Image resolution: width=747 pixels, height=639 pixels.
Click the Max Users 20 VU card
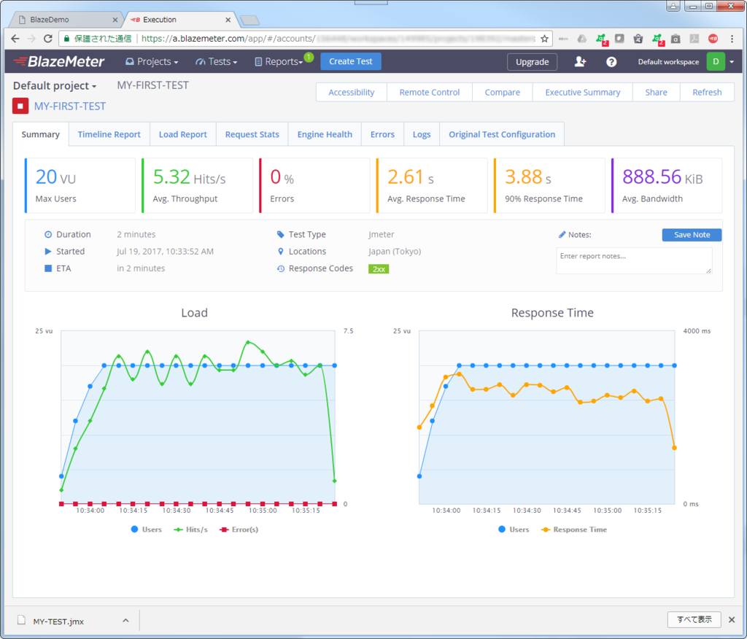point(80,186)
